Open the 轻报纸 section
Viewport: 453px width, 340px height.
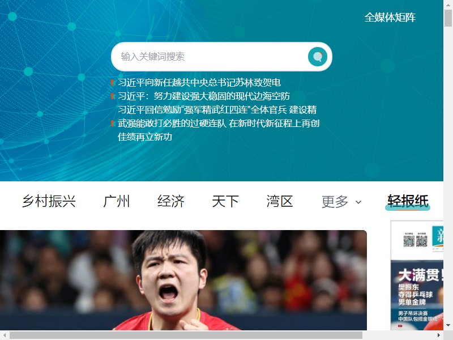pyautogui.click(x=408, y=201)
